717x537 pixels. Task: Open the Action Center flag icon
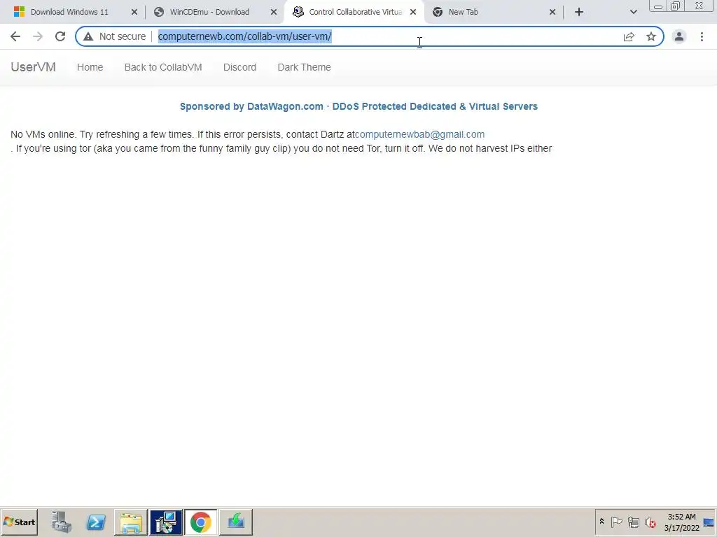(616, 522)
